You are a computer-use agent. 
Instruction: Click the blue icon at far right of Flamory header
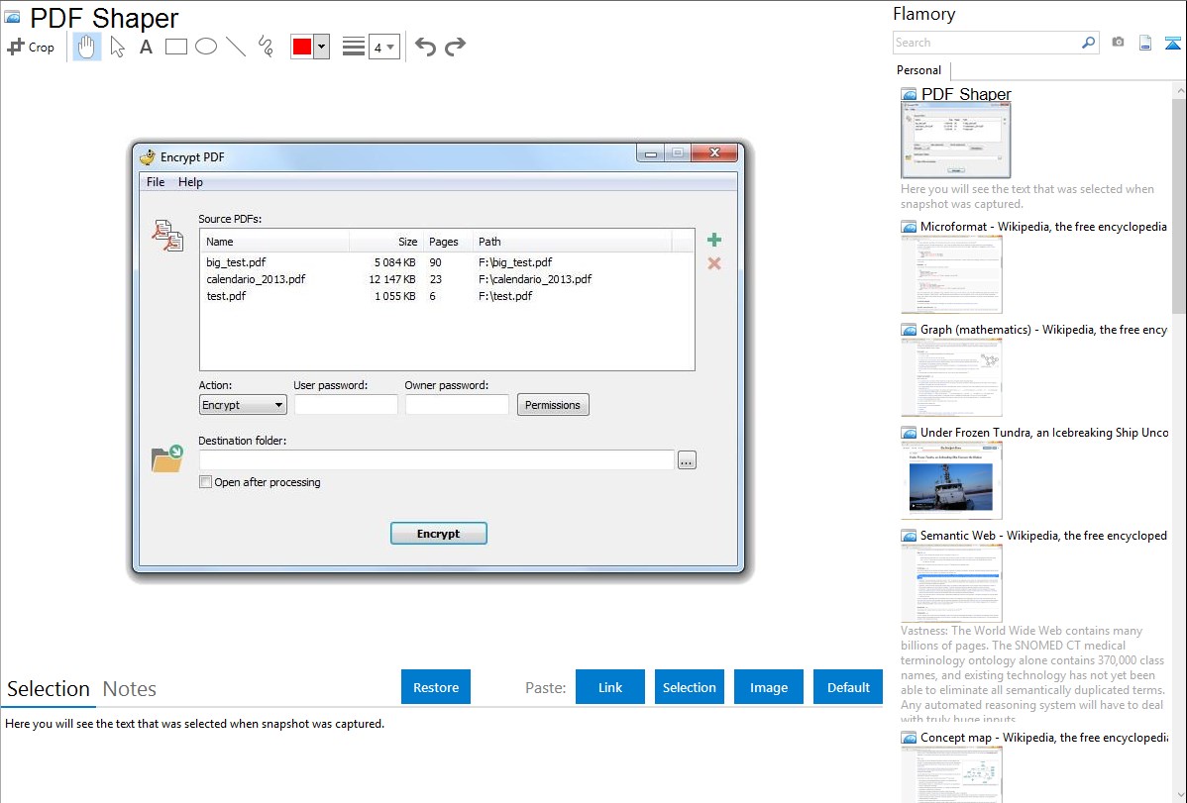click(1172, 43)
